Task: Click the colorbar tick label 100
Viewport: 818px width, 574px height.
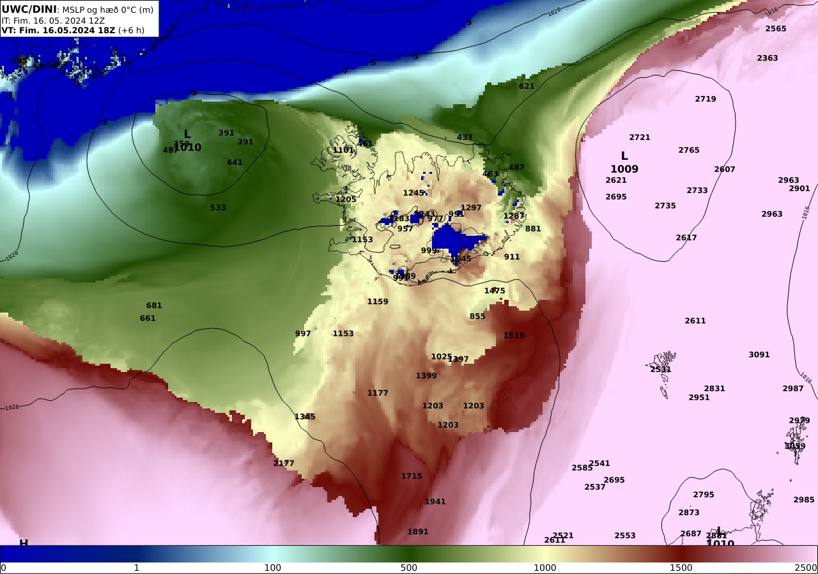Action: [273, 568]
